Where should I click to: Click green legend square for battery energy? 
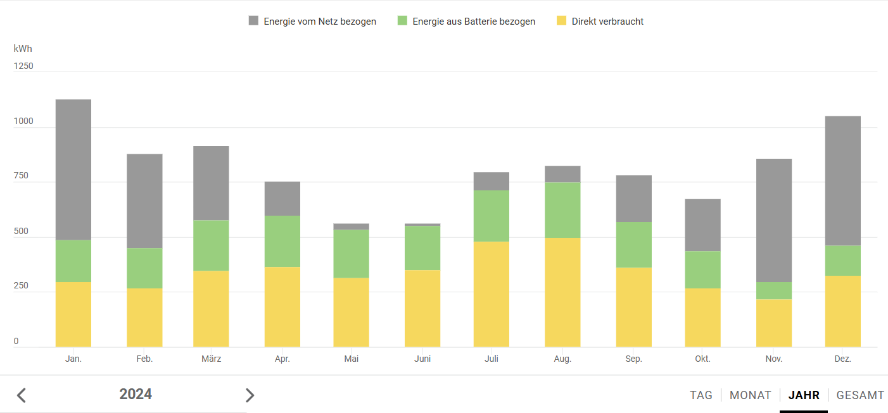pos(402,21)
